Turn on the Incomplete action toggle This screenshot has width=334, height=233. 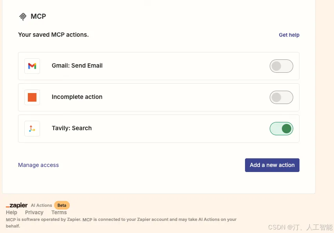(281, 97)
